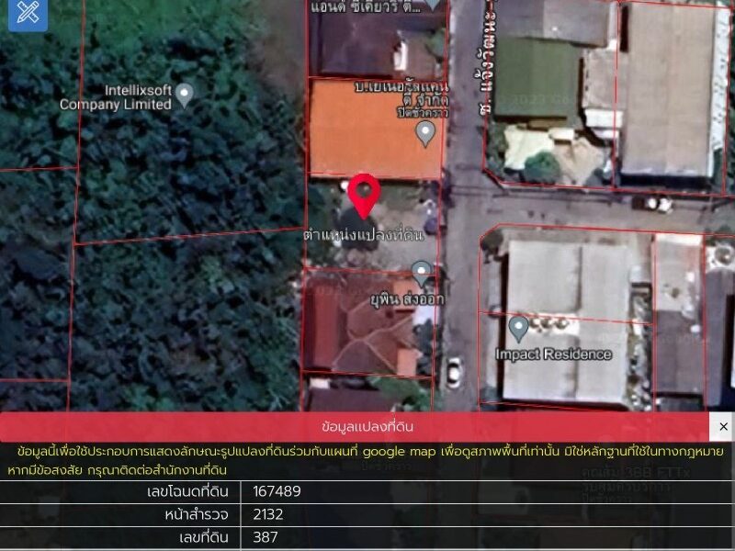This screenshot has width=735, height=551.
Task: Click the ตำแหน่งแปลงที่ดิน label under the marker
Action: click(x=364, y=235)
